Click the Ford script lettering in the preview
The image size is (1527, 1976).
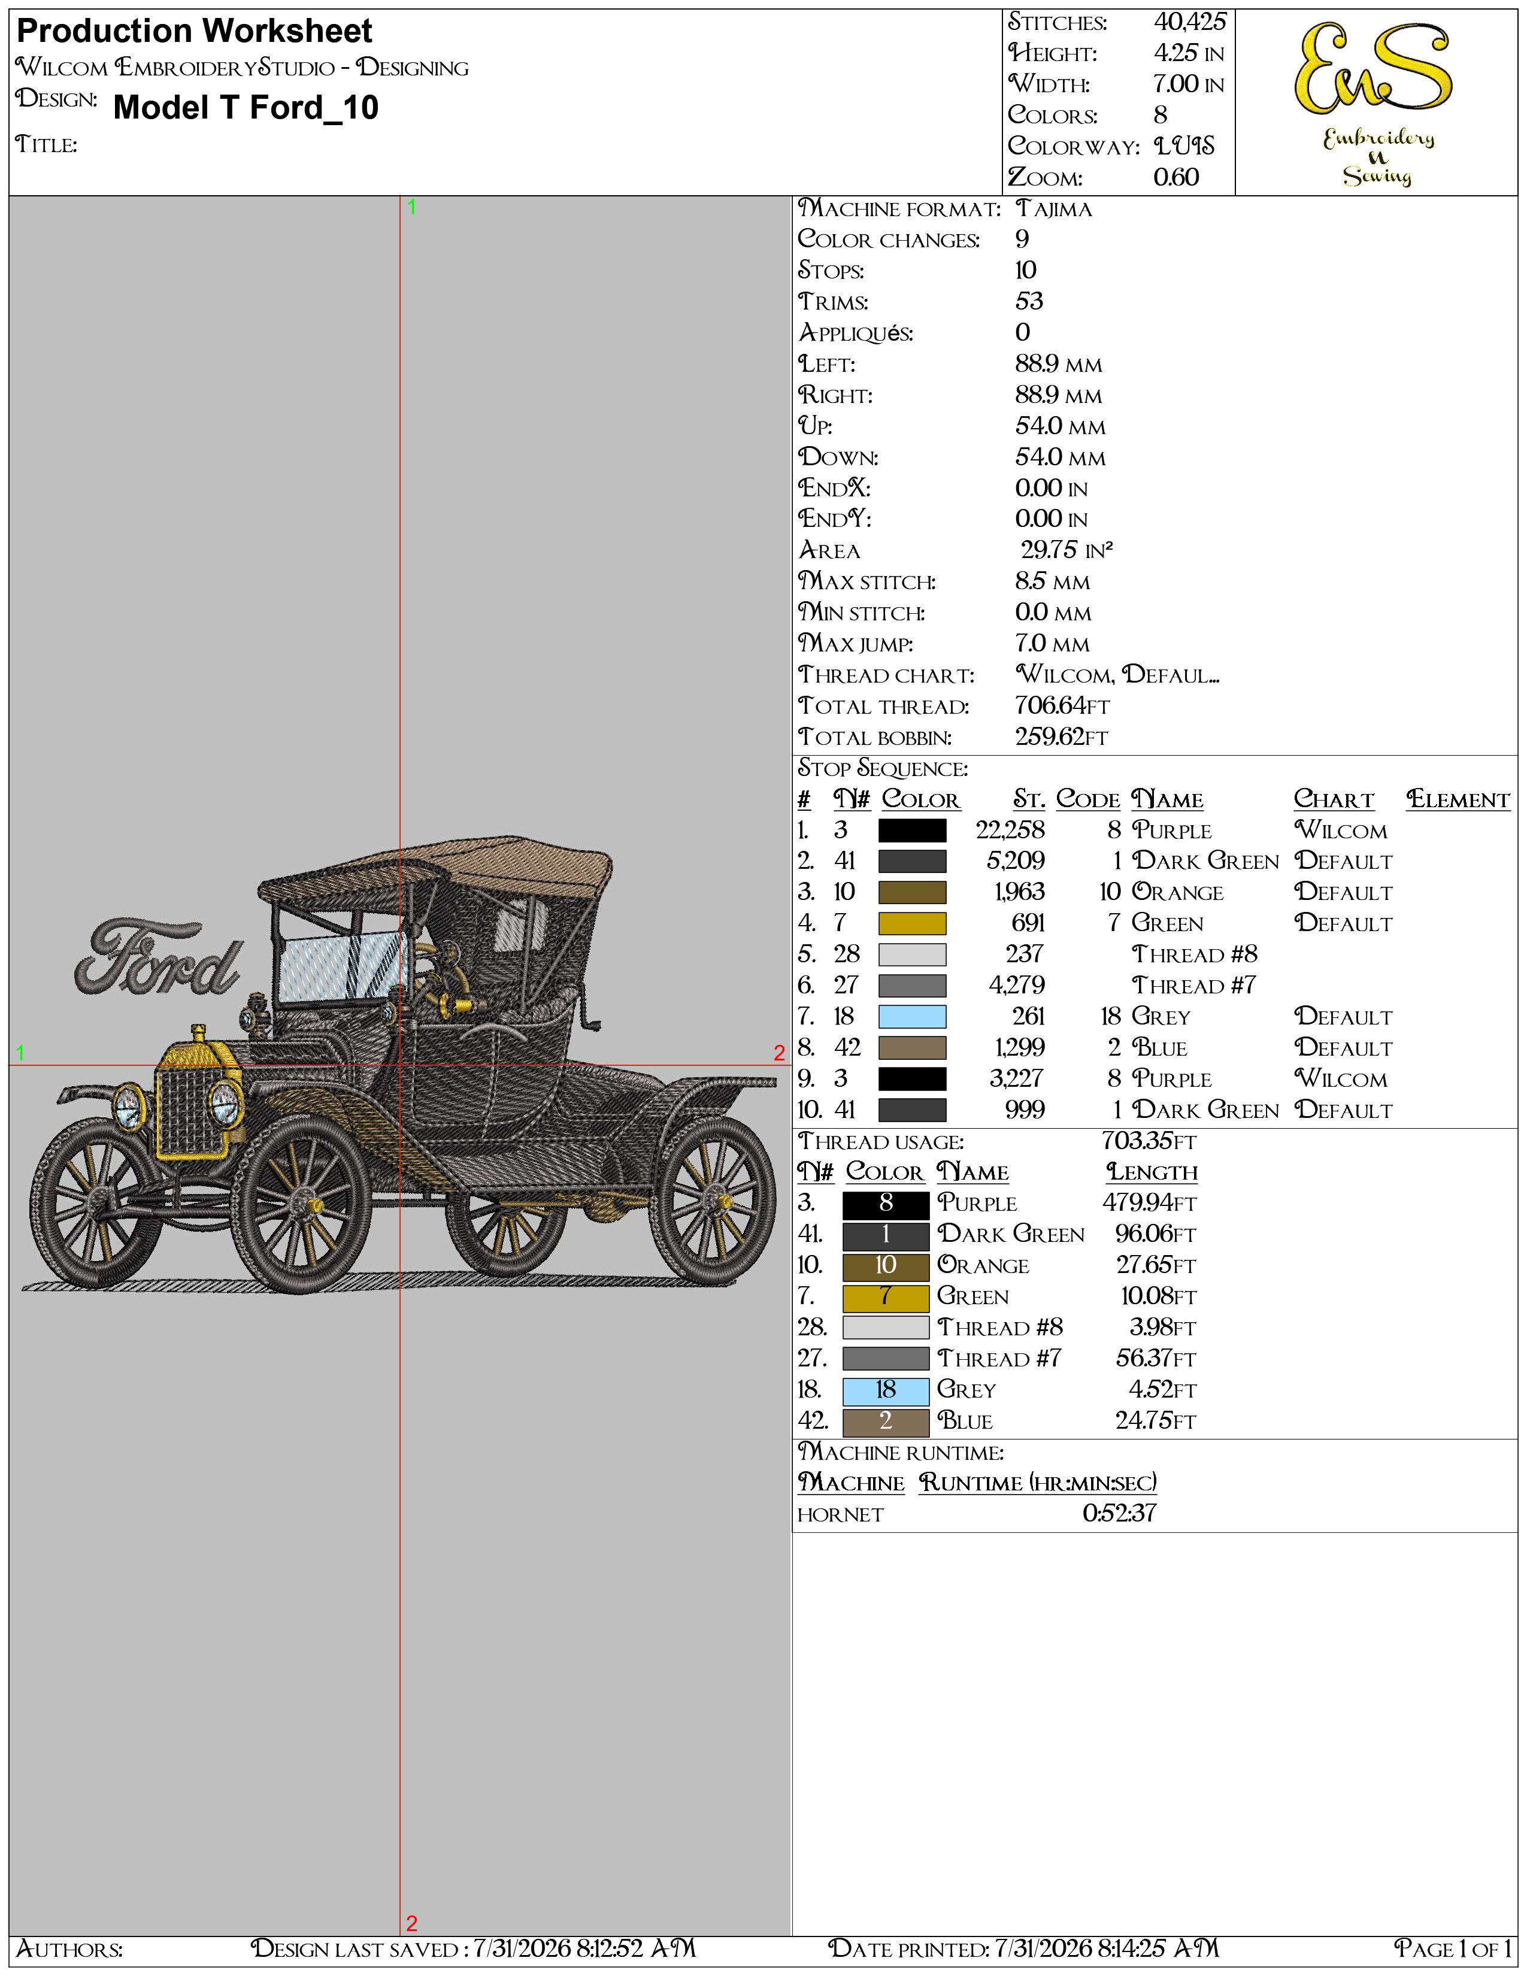coord(159,956)
